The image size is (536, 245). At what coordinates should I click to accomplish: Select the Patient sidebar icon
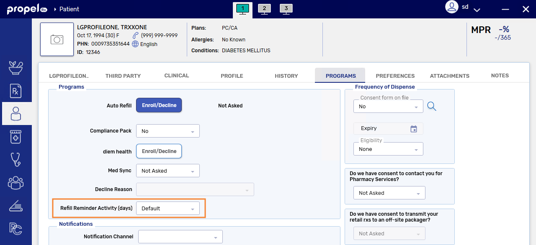pyautogui.click(x=16, y=114)
